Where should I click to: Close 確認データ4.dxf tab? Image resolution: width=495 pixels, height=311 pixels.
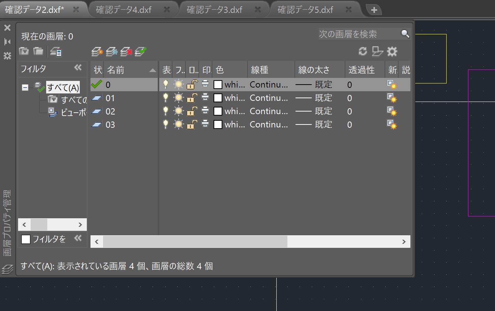[x=167, y=10]
